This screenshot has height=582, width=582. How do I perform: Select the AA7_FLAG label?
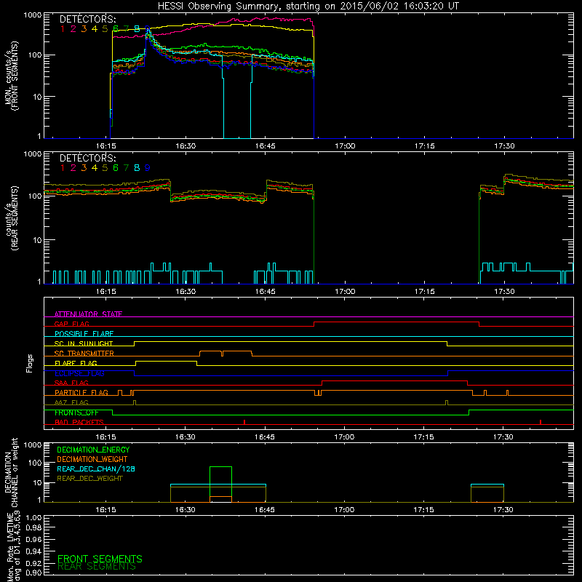71,402
